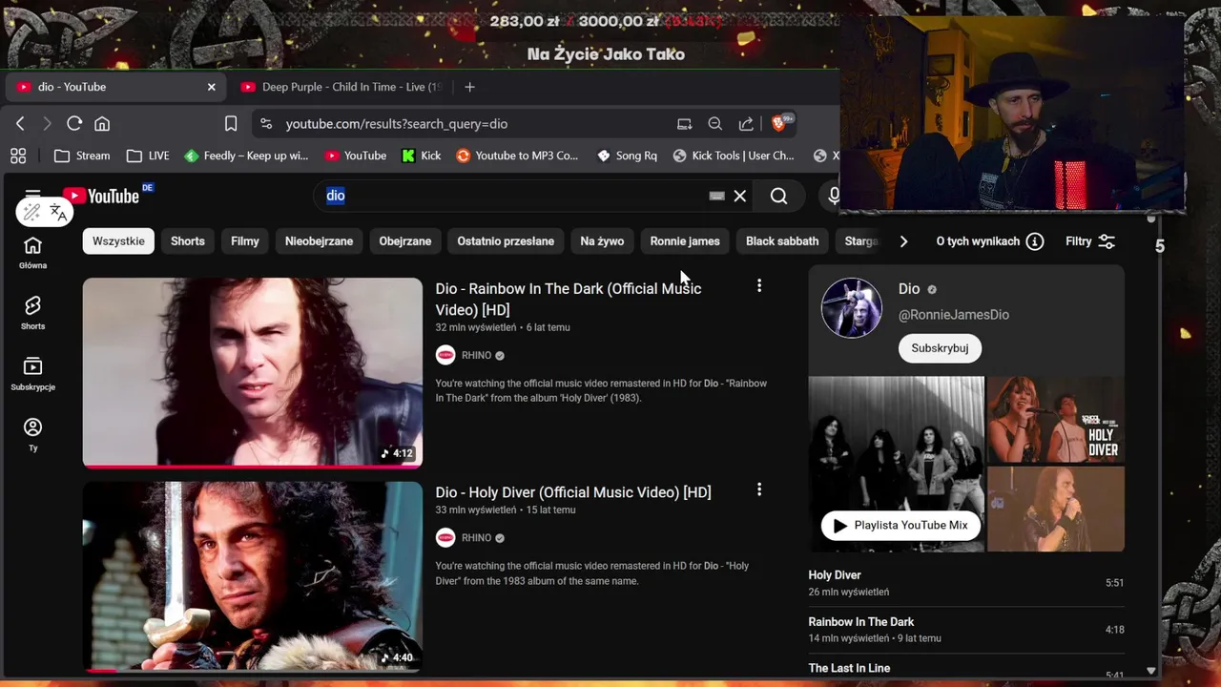
Task: Open the YouTube bookmark in bookmarks bar
Action: pyautogui.click(x=355, y=156)
